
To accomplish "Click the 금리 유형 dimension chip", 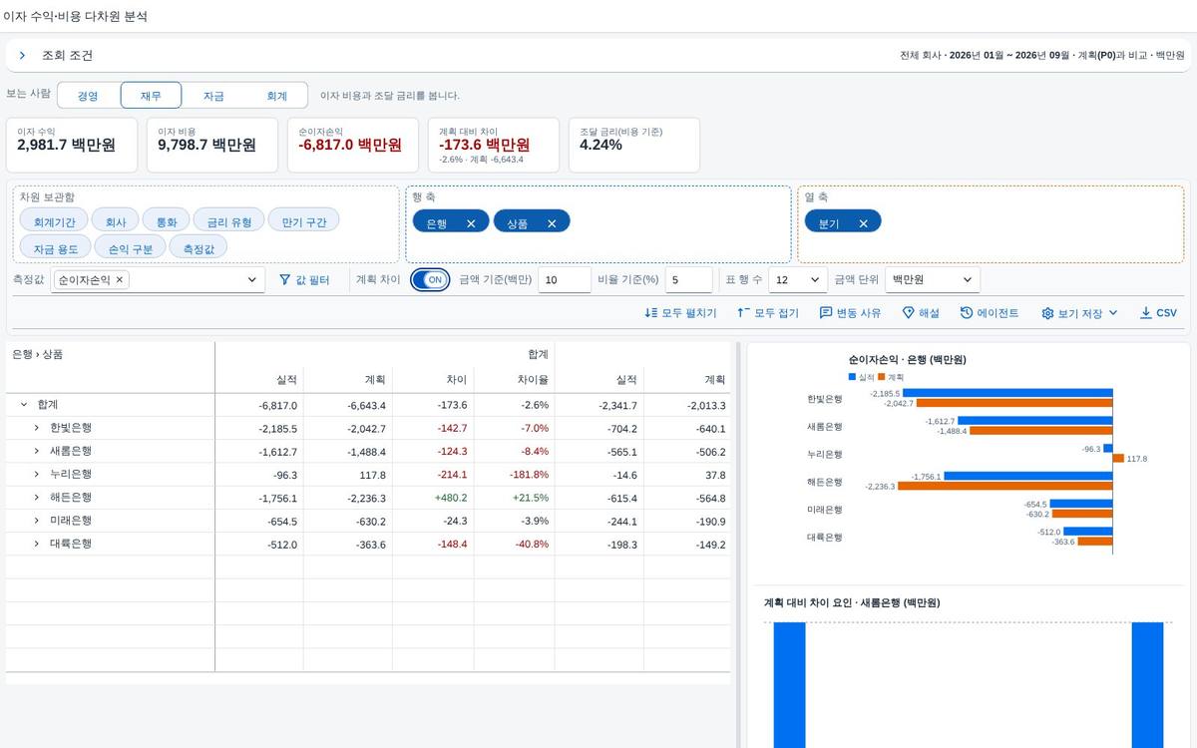I will tap(228, 222).
